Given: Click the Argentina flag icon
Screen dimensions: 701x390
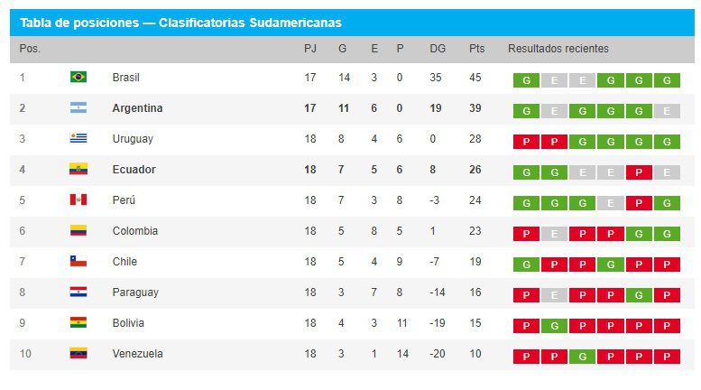Looking at the screenshot, I should point(78,108).
